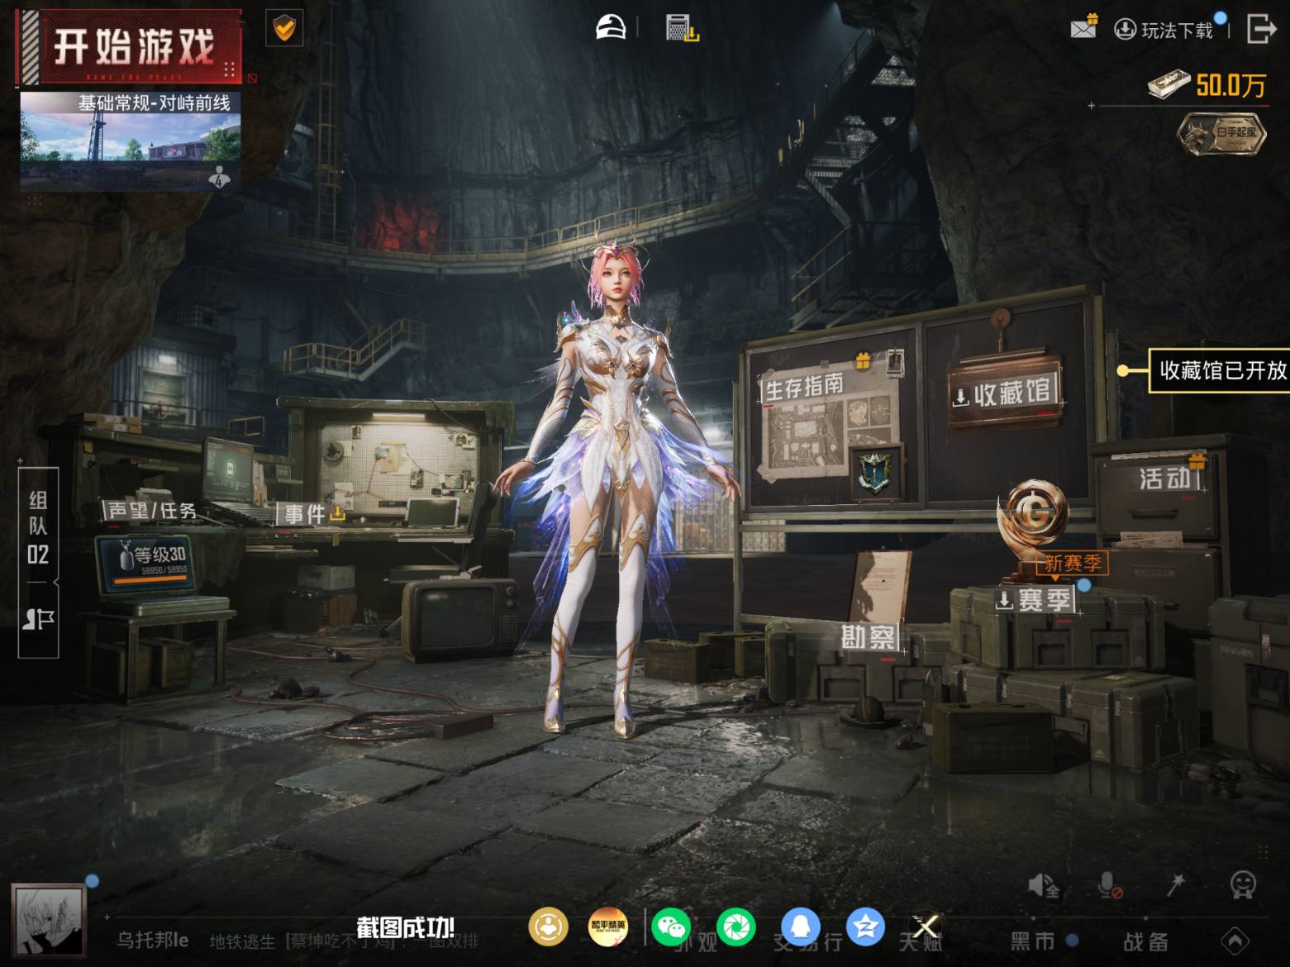Open the player avatar portrait
Image resolution: width=1290 pixels, height=967 pixels.
pos(48,922)
